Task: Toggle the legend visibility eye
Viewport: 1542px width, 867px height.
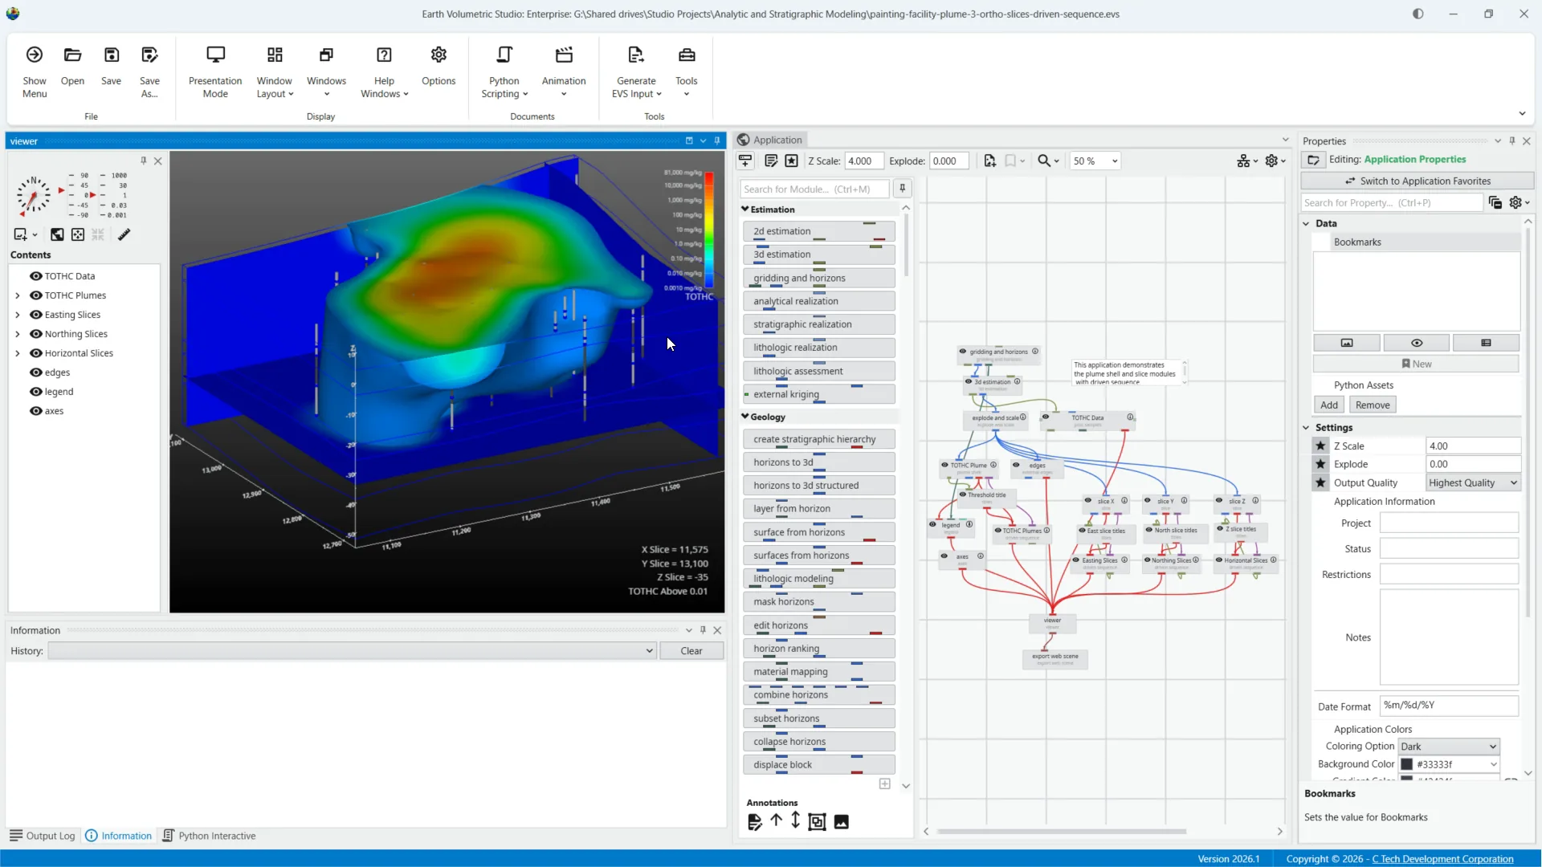Action: click(x=36, y=392)
